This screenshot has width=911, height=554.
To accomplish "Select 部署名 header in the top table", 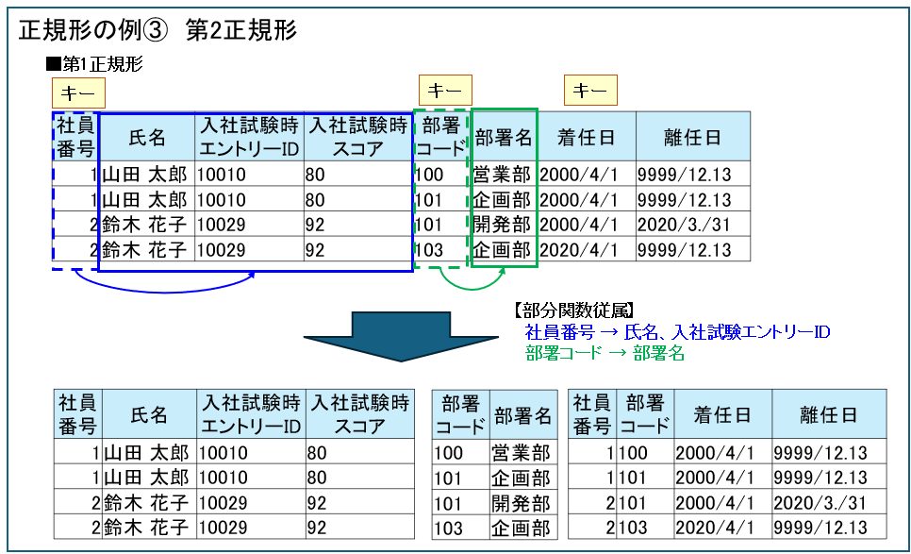I will pyautogui.click(x=504, y=137).
